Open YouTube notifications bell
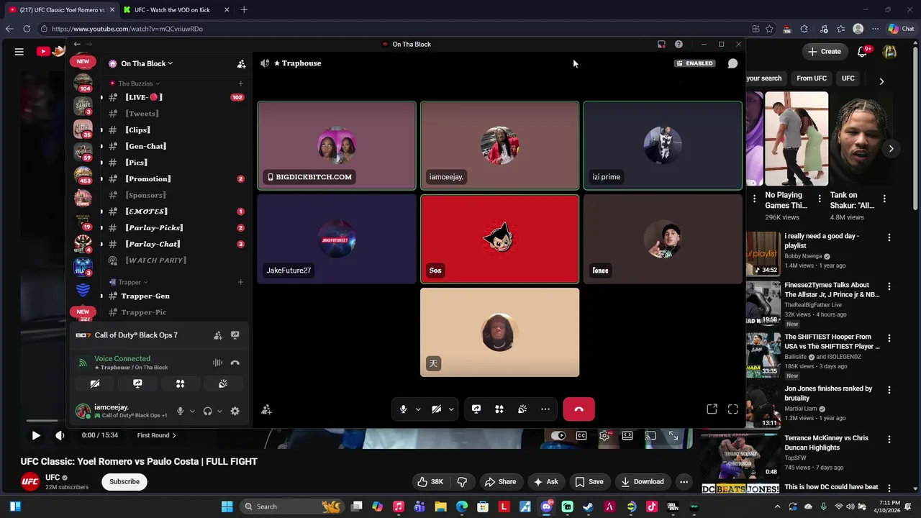This screenshot has width=921, height=518. click(863, 52)
